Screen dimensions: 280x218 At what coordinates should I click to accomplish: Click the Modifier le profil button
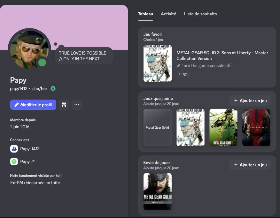[x=33, y=105]
